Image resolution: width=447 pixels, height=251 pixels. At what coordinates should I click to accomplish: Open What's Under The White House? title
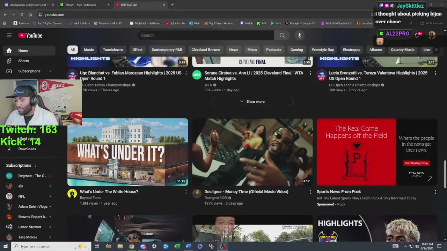pos(109,192)
